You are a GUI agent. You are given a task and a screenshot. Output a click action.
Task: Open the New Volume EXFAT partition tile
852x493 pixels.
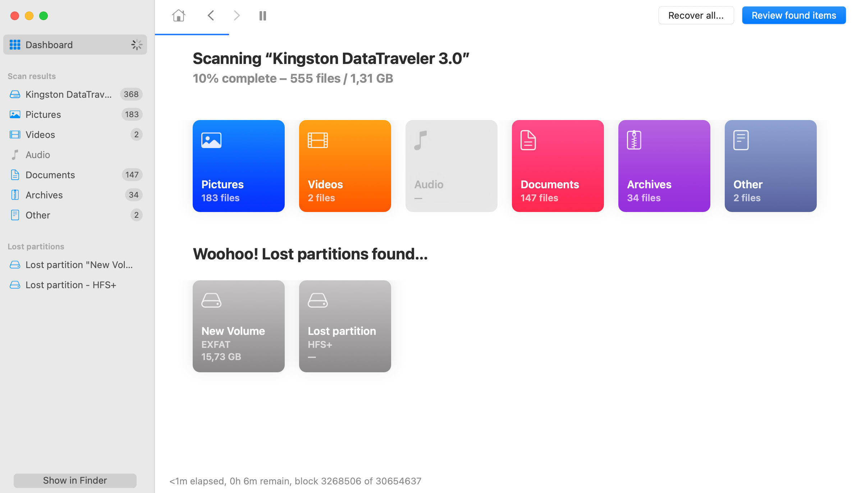238,326
